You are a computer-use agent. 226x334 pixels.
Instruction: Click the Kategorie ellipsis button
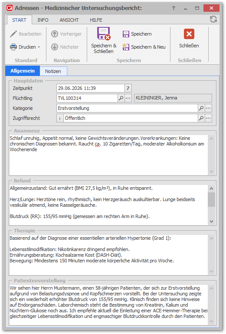tap(208, 108)
